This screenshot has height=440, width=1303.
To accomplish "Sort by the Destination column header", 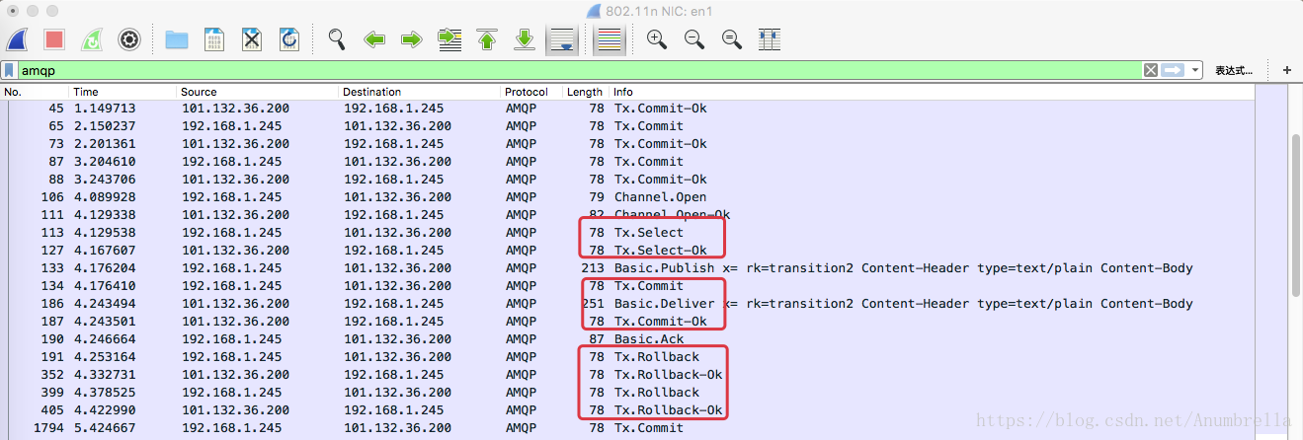I will (420, 92).
